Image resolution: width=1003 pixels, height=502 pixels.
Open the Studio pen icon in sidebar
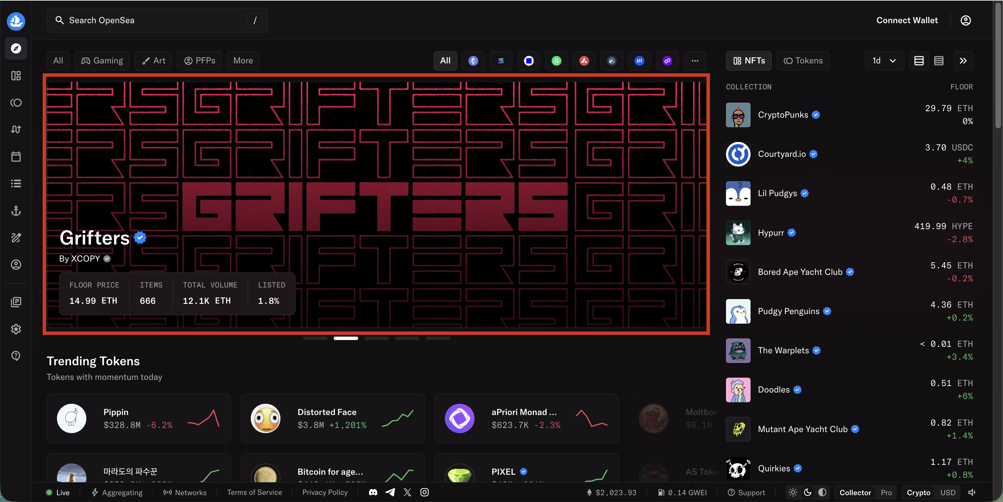tap(16, 238)
